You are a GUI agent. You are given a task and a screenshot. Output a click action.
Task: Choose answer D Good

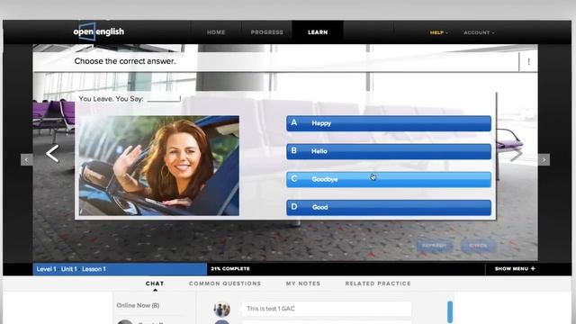[x=389, y=207]
